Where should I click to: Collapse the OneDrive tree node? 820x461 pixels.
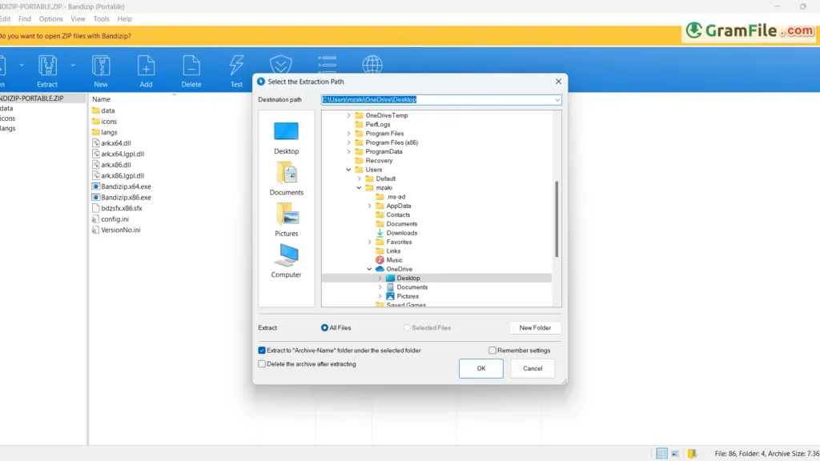(x=370, y=269)
